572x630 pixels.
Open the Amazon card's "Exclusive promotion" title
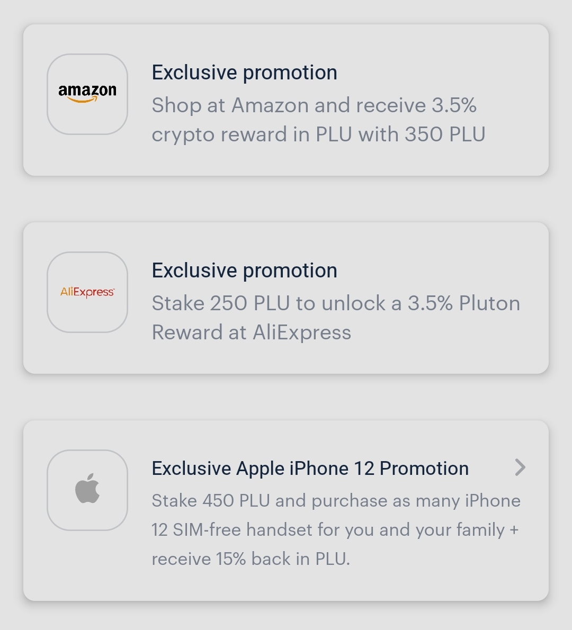(x=244, y=73)
